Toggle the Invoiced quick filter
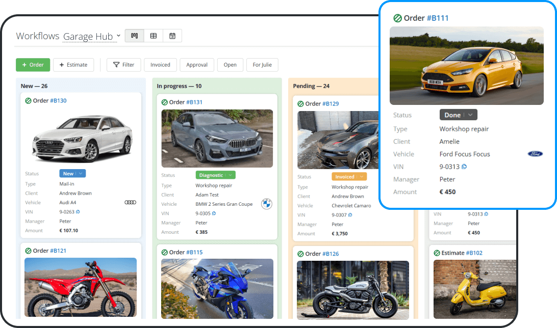 click(160, 65)
